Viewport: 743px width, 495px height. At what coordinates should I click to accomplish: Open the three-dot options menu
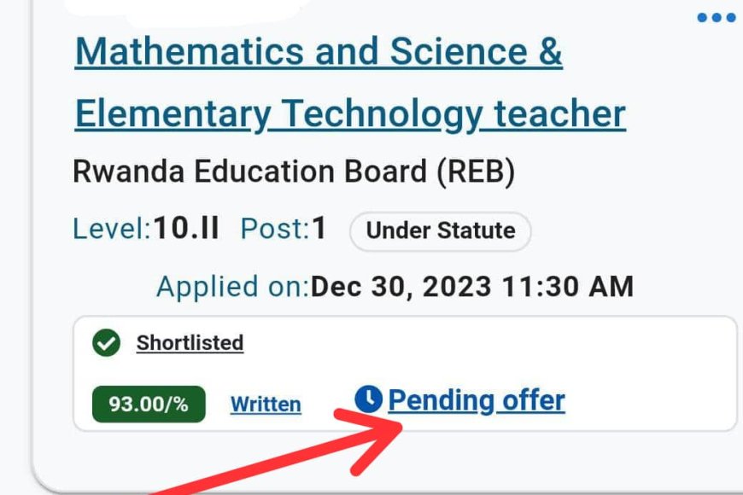click(716, 17)
